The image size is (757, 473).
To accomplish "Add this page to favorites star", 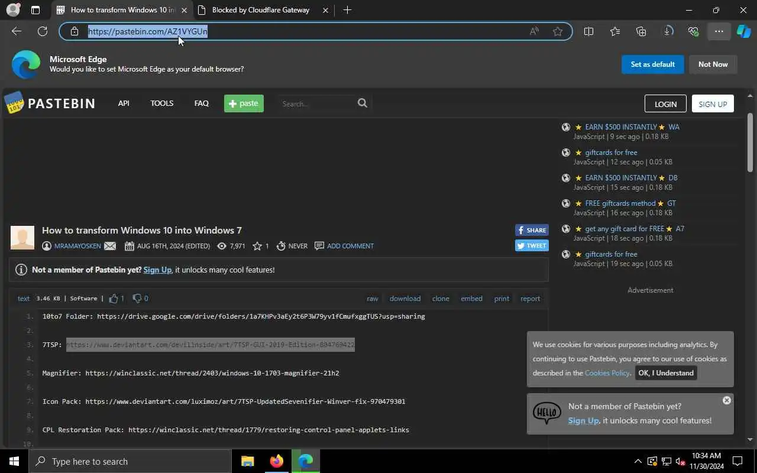I will click(x=558, y=31).
